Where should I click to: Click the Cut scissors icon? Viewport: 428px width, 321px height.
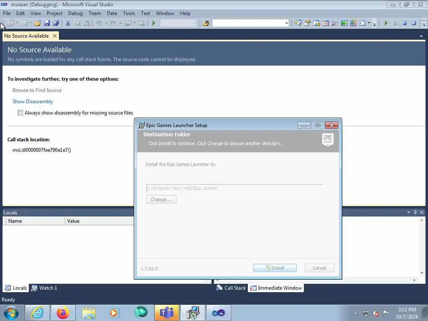(68, 23)
